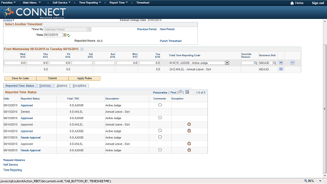Click the zoom magnifier icon in status bar
Image resolution: width=327 pixels, height=184 pixels.
(x=306, y=181)
